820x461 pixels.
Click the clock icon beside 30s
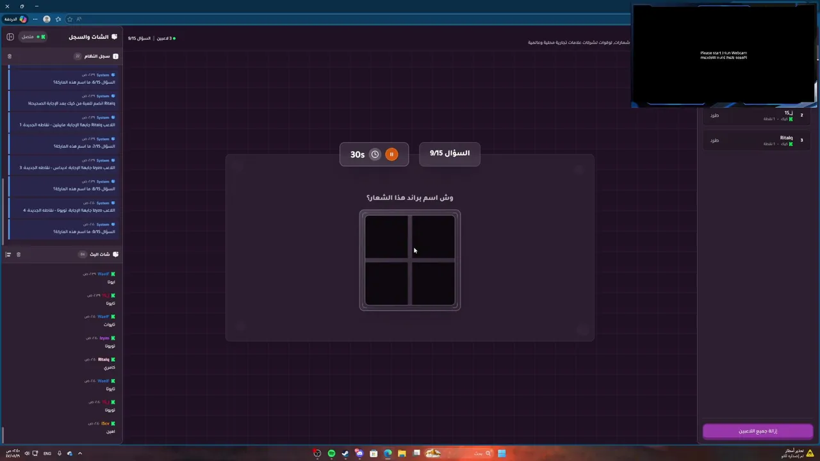(x=375, y=154)
